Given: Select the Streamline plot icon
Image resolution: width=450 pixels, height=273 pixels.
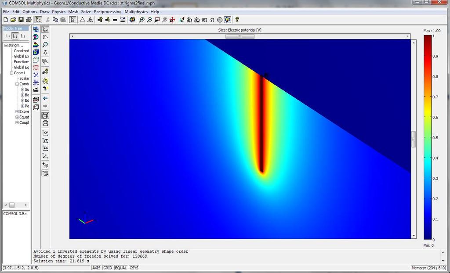Looking at the screenshot, I should click(x=36, y=83).
